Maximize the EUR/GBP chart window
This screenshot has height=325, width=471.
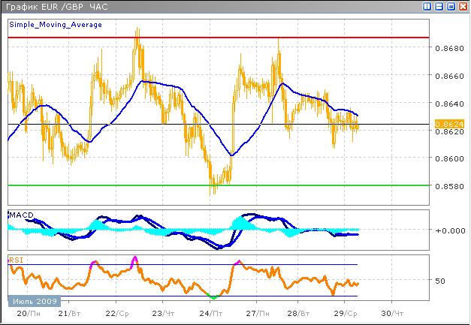pos(451,6)
